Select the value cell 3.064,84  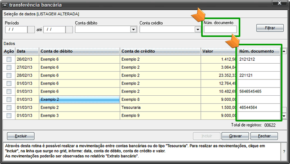219,67
